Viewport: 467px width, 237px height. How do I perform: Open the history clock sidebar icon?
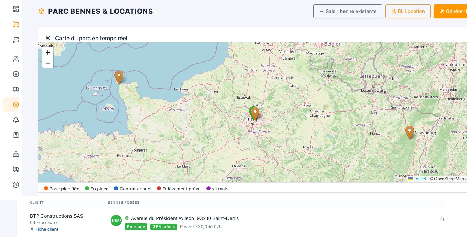[16, 185]
